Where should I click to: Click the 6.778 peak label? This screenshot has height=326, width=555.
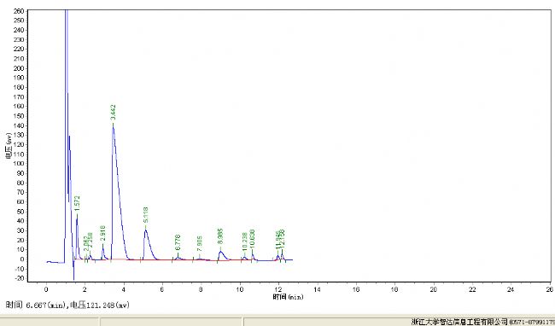(x=178, y=242)
